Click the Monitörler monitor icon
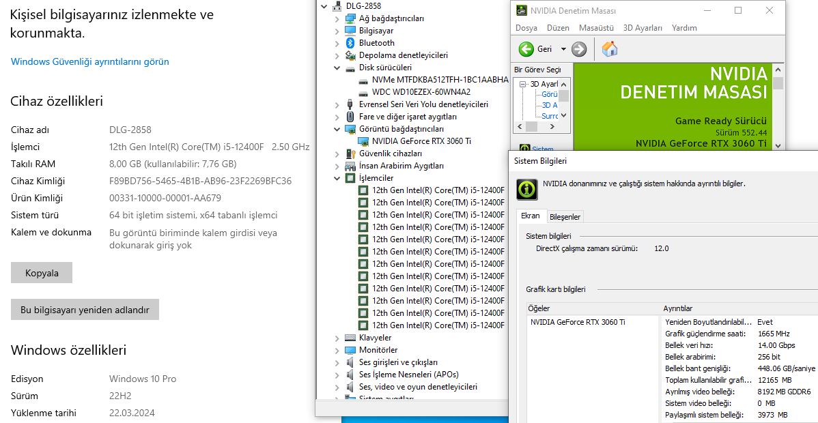818x423 pixels. click(x=350, y=350)
